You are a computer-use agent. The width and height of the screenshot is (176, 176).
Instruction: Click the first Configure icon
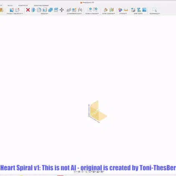pos(90,10)
